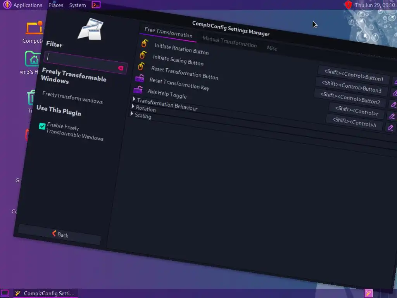This screenshot has width=397, height=298.
Task: Click the <Shift><Control>Button2 binding button
Action: (x=350, y=98)
